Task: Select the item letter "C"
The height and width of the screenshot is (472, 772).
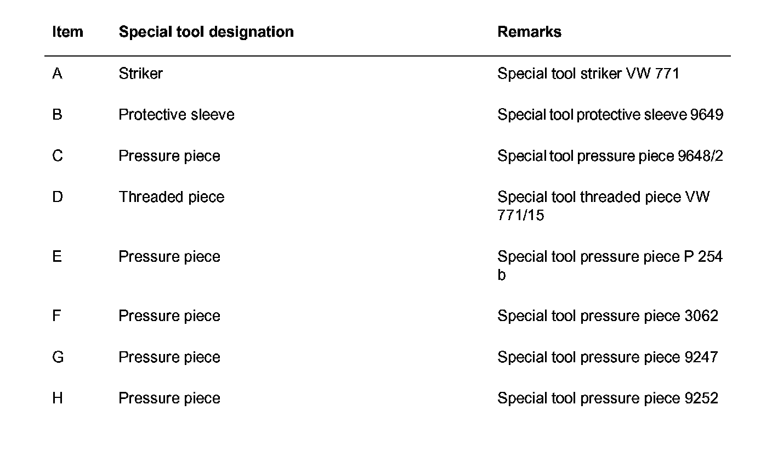Action: tap(58, 156)
